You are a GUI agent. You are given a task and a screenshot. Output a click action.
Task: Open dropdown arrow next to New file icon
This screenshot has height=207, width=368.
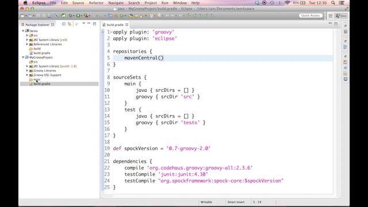[x=26, y=16]
